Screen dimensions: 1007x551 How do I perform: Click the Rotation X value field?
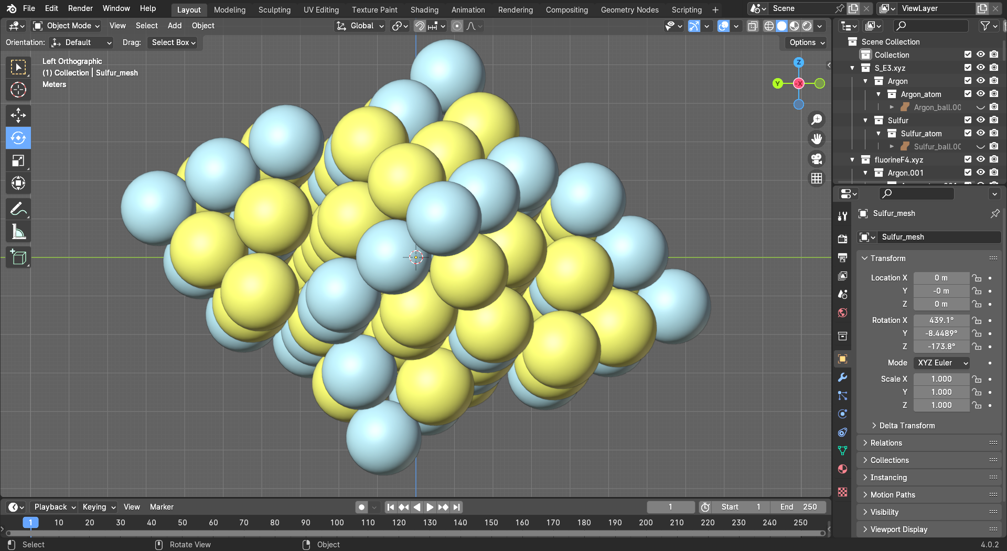[x=941, y=320]
